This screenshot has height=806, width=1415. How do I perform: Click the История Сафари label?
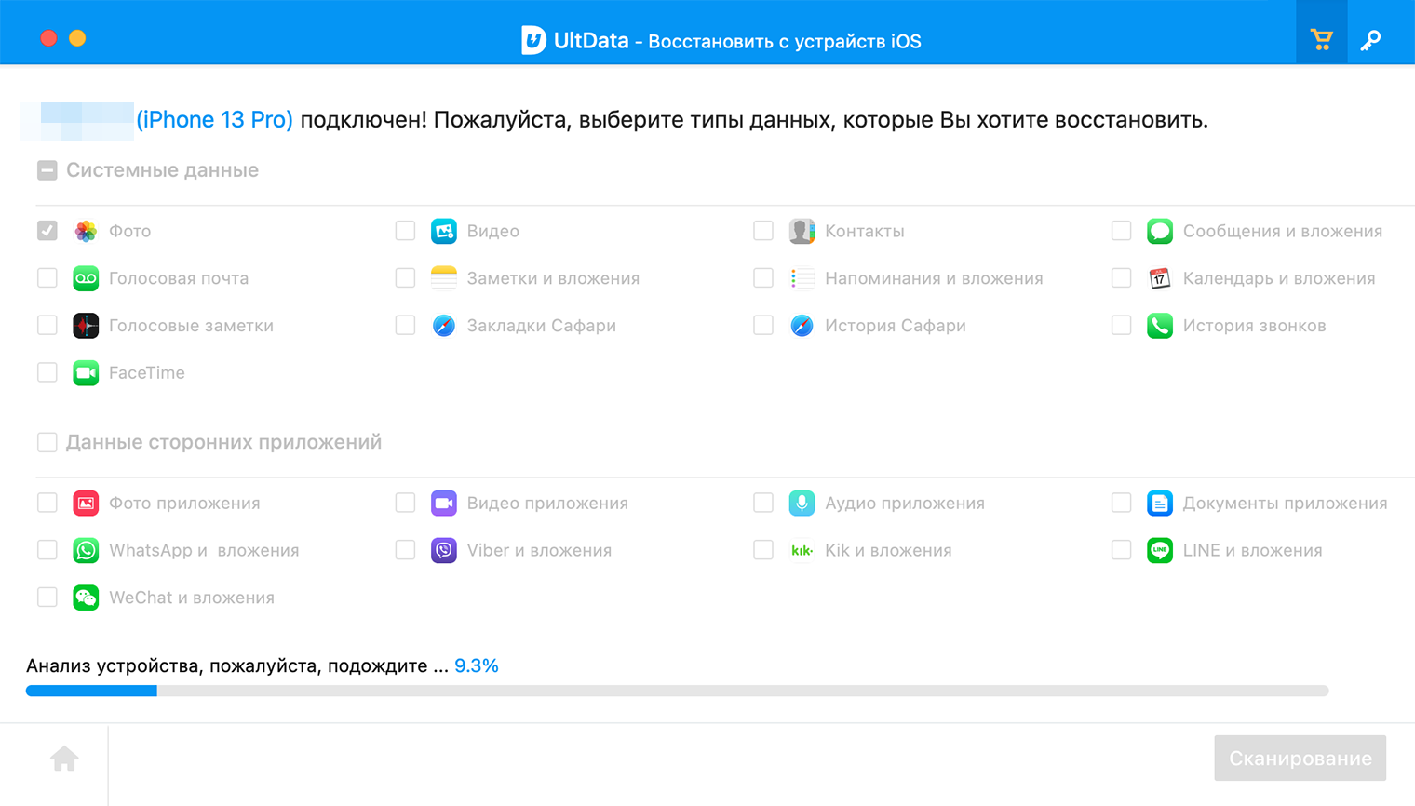[x=895, y=326]
